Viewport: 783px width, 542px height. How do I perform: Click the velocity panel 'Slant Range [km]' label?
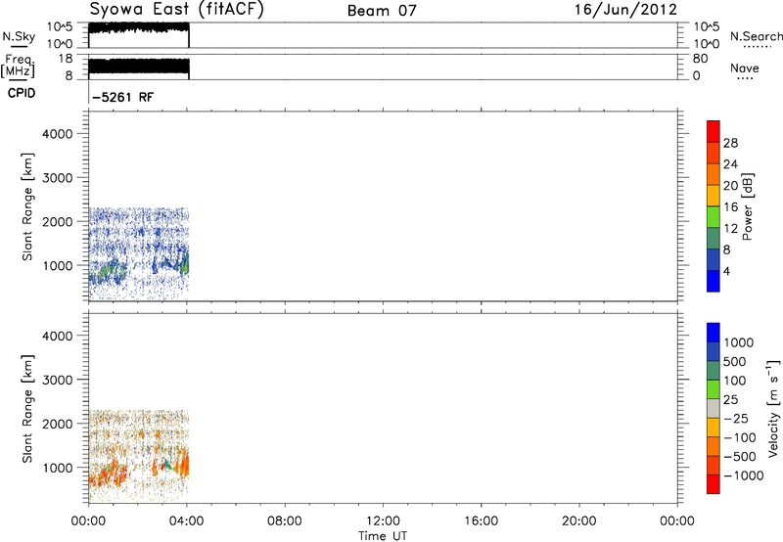coord(27,409)
